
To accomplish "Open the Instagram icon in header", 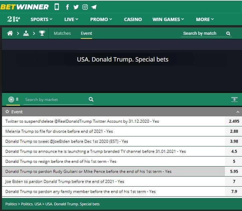I will point(85,7).
